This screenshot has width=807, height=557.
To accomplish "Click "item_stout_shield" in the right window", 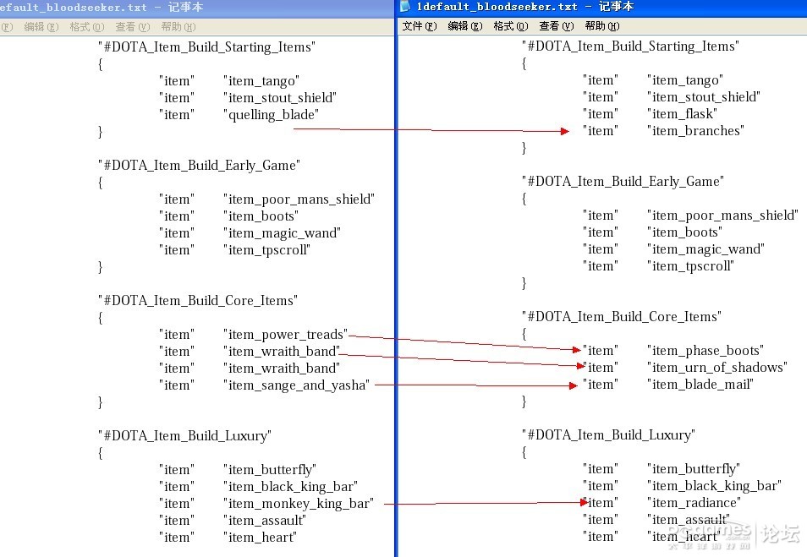I will click(704, 98).
